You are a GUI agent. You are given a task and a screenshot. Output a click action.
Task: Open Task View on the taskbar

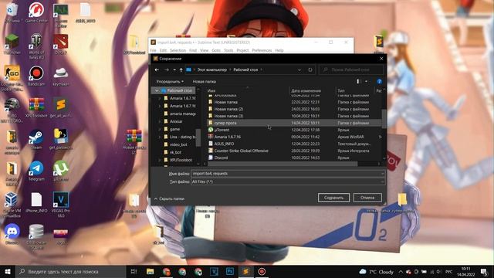coord(134,271)
